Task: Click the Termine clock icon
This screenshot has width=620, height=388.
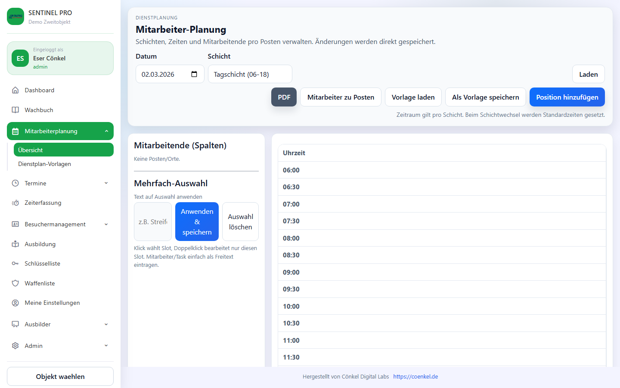Action: tap(15, 183)
